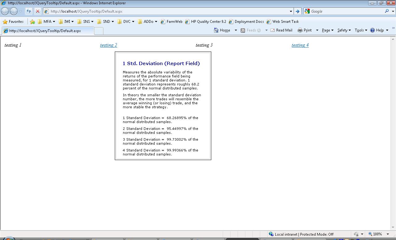Expand the ADDo favorites folder
396x240 pixels.
coord(148,22)
